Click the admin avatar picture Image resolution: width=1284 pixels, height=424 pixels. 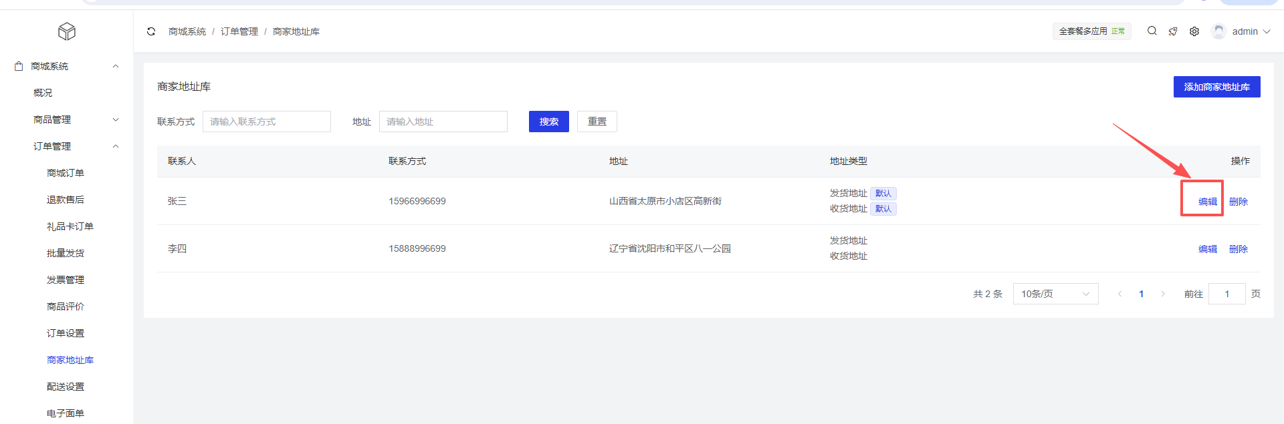coord(1218,31)
